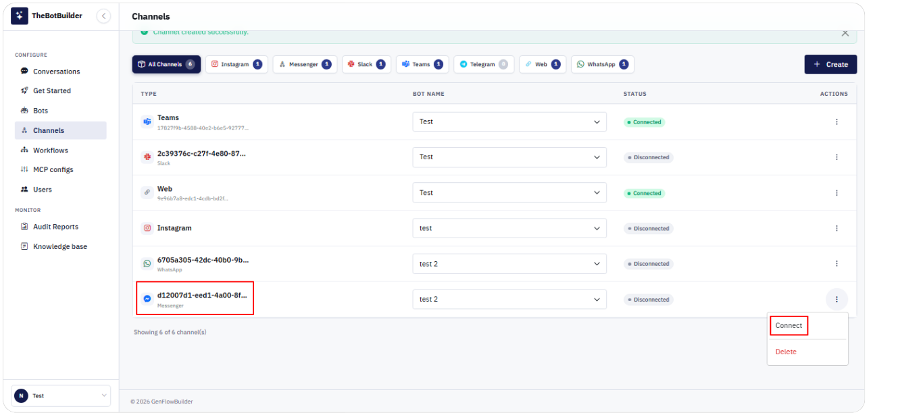Open actions menu for Instagram channel
The width and height of the screenshot is (923, 415).
[837, 228]
